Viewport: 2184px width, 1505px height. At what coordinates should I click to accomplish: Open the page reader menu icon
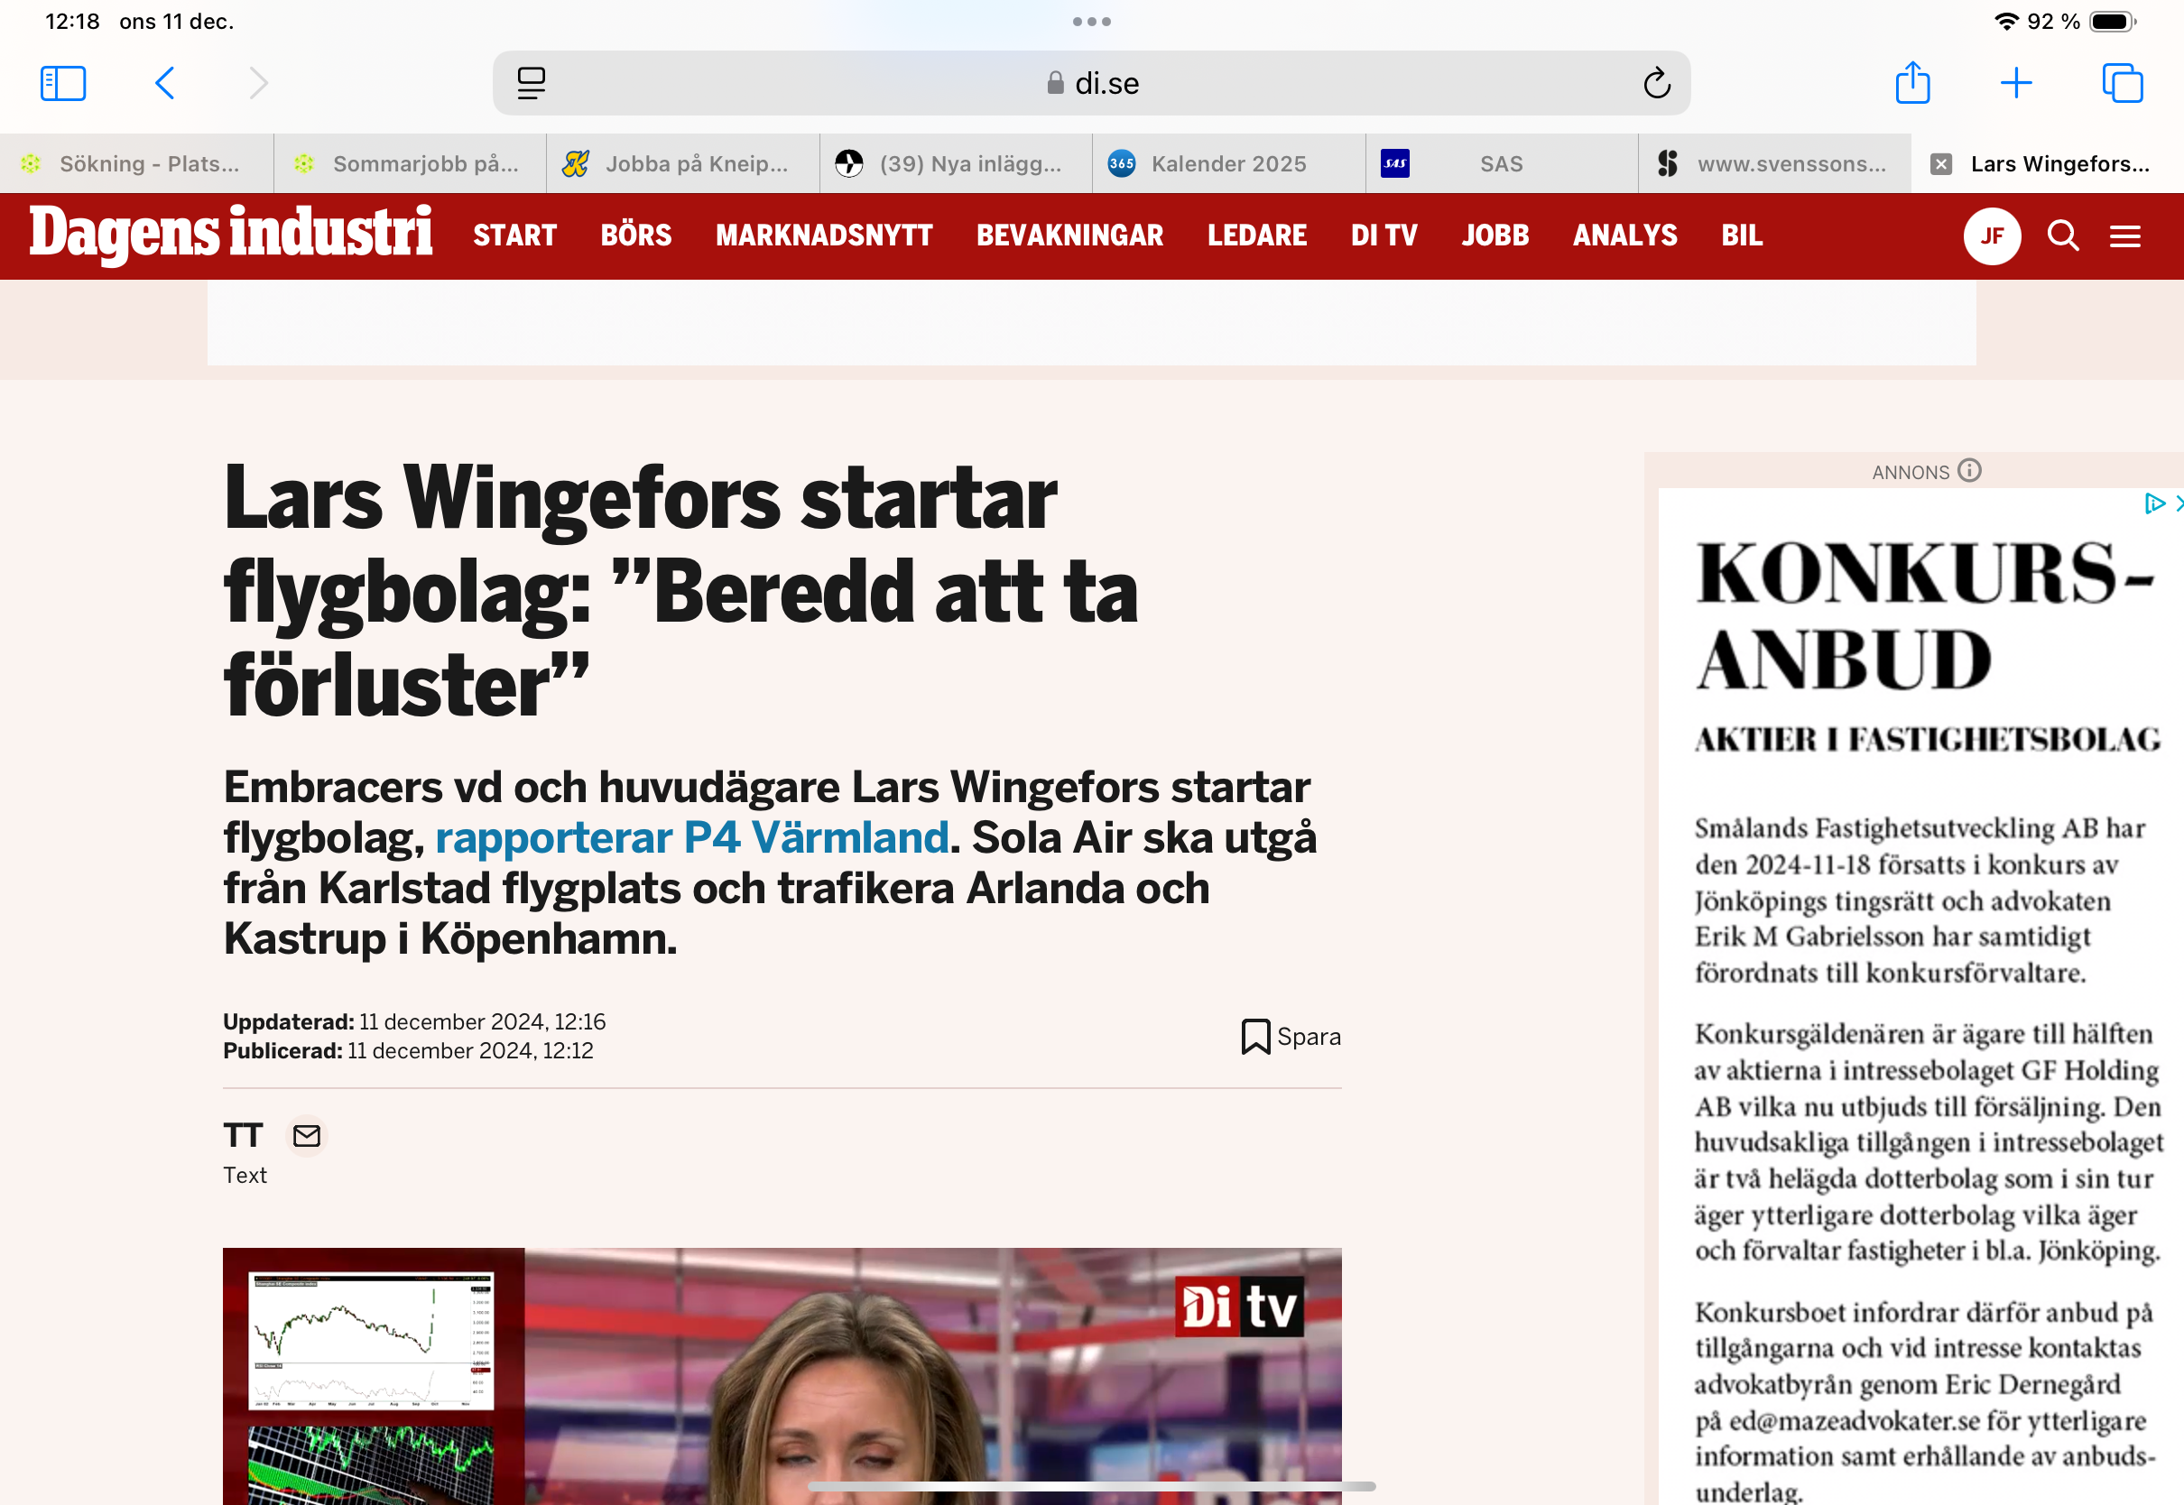coord(531,83)
